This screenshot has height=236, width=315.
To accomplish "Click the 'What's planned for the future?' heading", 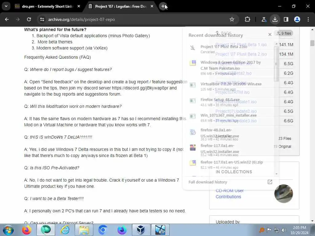I will point(55,29).
